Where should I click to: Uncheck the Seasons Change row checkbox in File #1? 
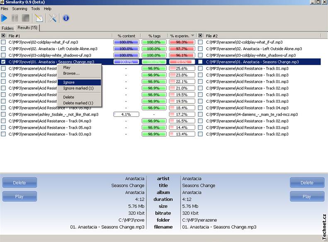3,62
